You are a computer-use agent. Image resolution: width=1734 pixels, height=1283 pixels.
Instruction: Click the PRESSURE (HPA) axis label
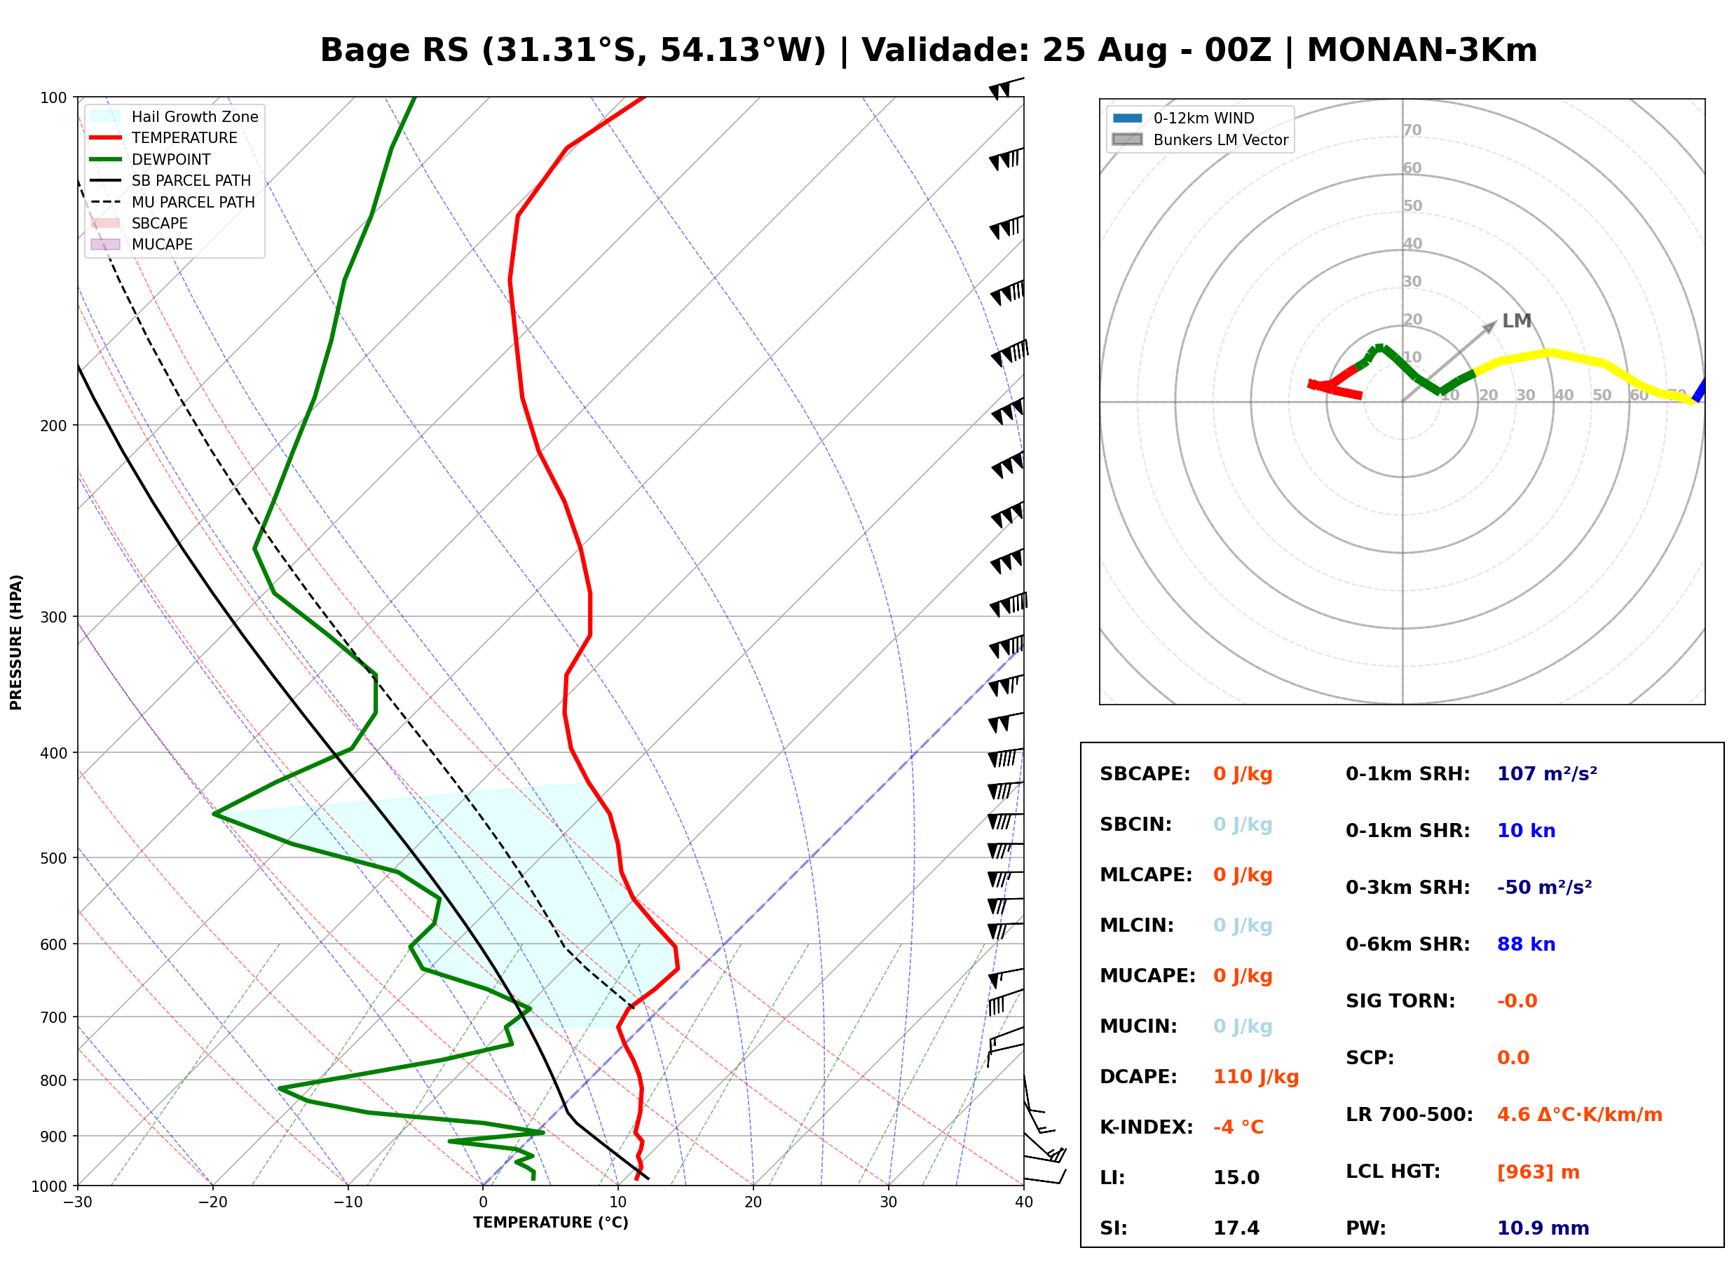[16, 642]
